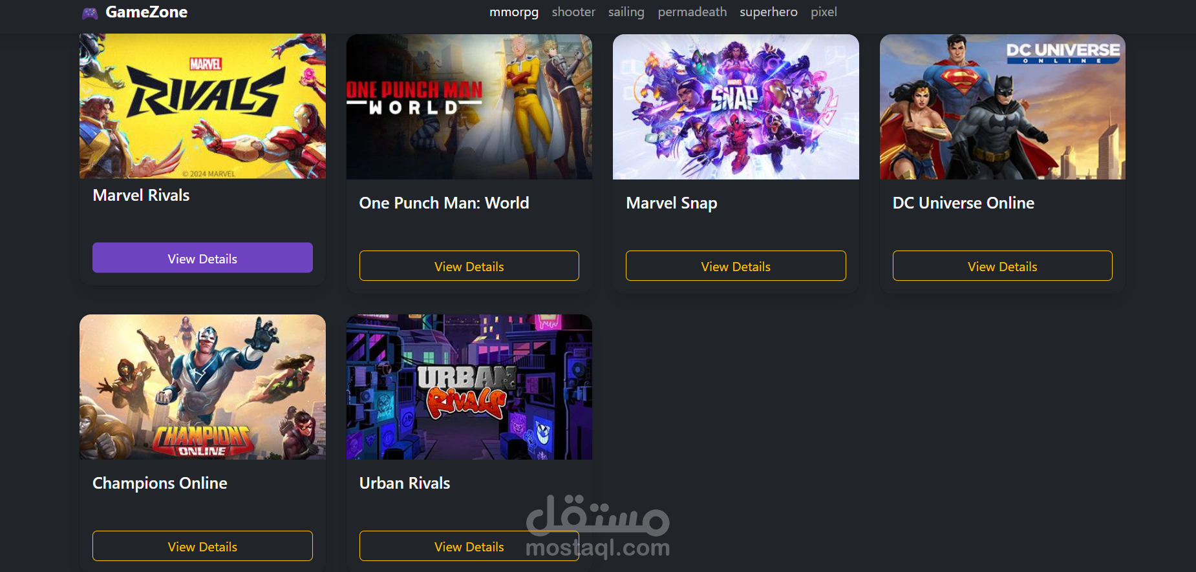Select the mmorpg category tab
This screenshot has width=1196, height=572.
pos(514,12)
